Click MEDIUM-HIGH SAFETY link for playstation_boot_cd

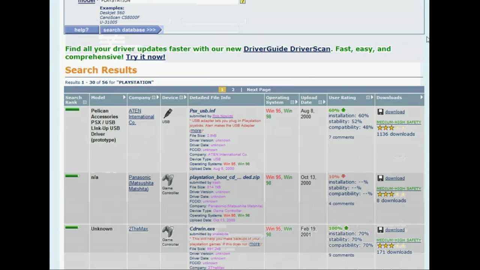tap(399, 189)
